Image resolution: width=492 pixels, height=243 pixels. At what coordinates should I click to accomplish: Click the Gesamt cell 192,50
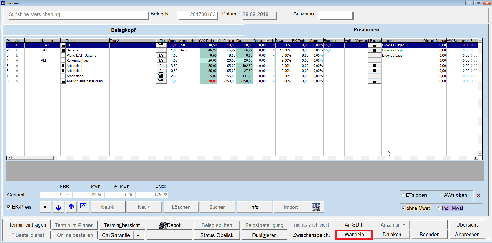pos(244,66)
